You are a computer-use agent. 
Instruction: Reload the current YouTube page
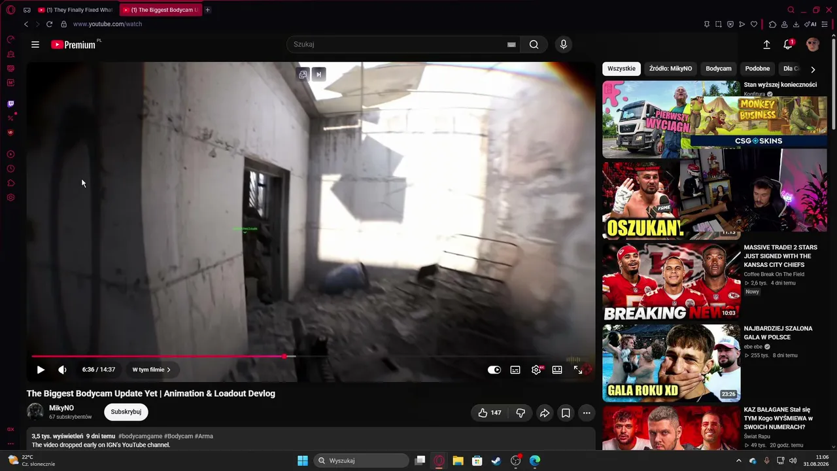[x=49, y=24]
